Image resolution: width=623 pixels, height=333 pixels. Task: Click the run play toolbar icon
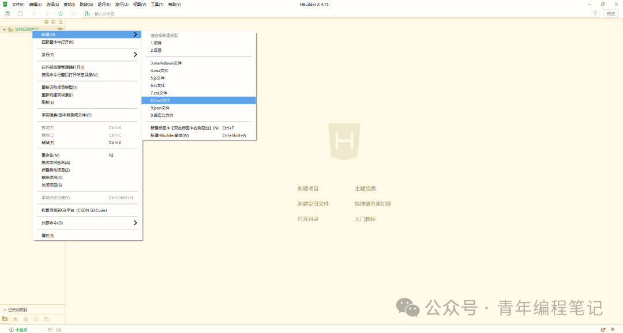(x=73, y=13)
